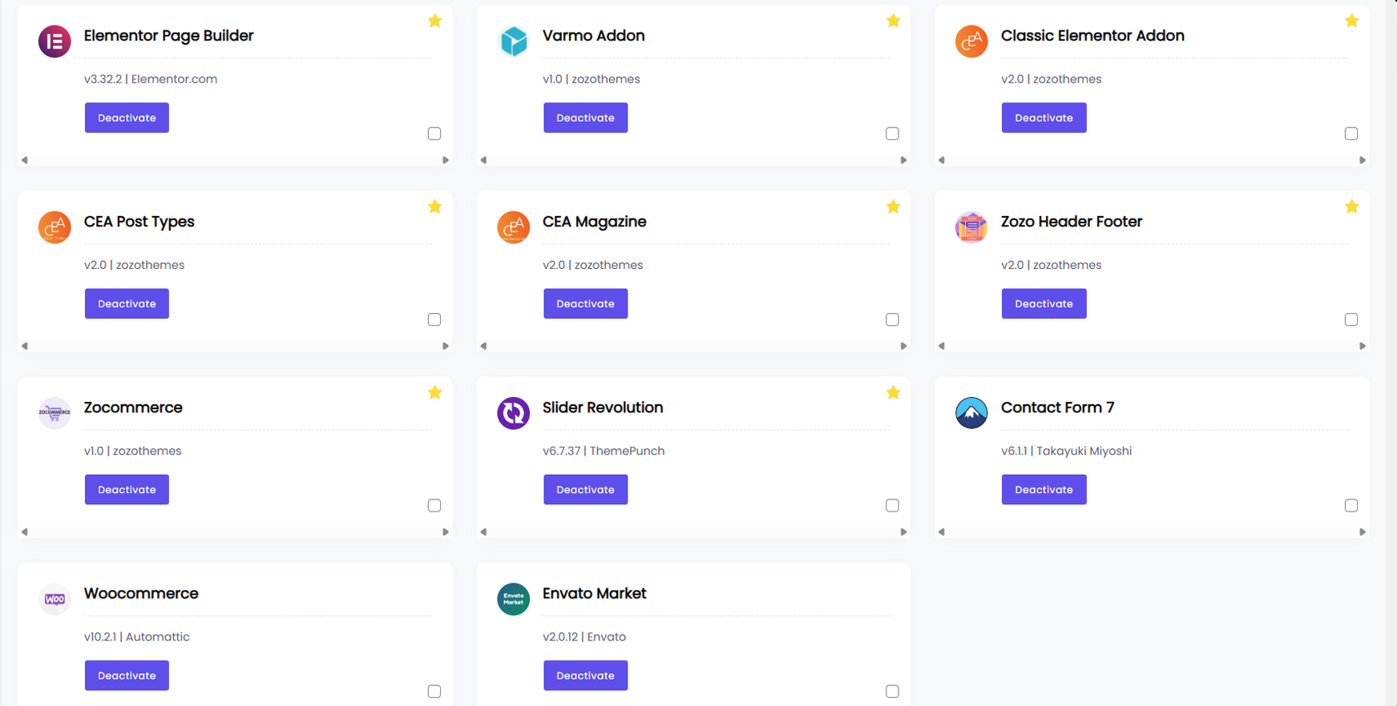Image resolution: width=1397 pixels, height=706 pixels.
Task: Tick the Elementor Page Builder checkbox
Action: pos(434,134)
